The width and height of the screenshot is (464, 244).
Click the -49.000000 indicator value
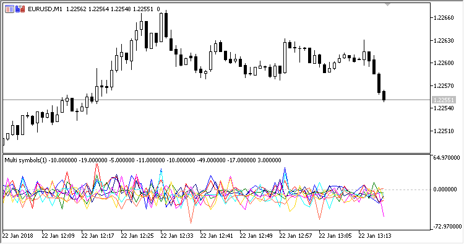click(211, 160)
